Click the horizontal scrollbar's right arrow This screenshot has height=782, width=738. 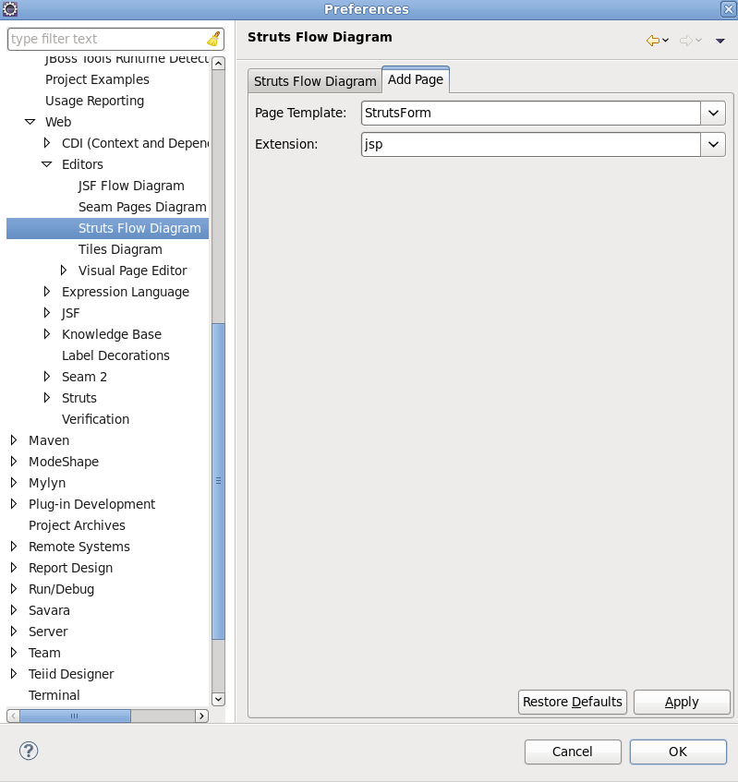pyautogui.click(x=202, y=716)
